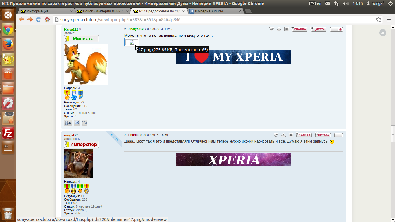Click the email envelope icon under Katya212
Image resolution: width=395 pixels, height=222 pixels.
77,123
